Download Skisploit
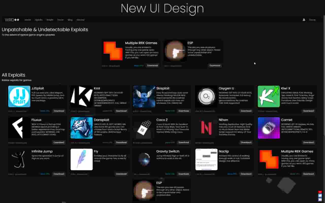 point(184,111)
